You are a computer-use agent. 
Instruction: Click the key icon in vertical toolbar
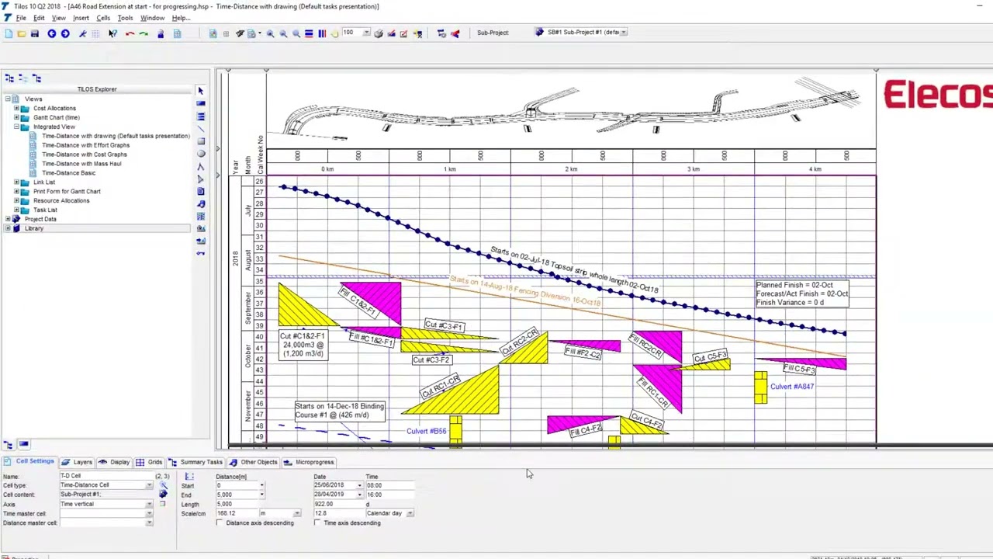201,253
